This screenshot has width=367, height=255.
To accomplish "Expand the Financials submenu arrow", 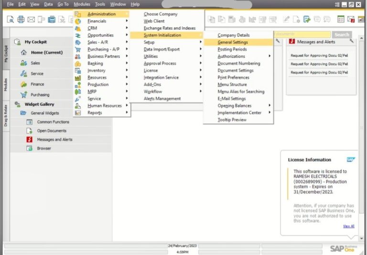I will point(127,21).
